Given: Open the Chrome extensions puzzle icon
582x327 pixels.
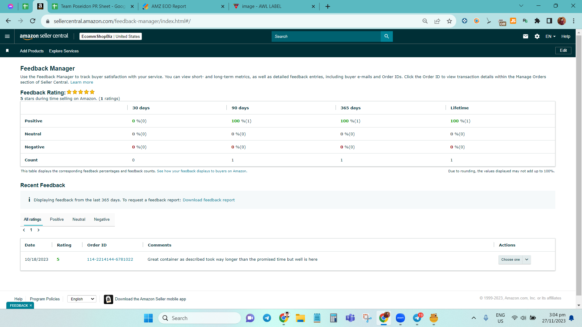Looking at the screenshot, I should [x=537, y=21].
